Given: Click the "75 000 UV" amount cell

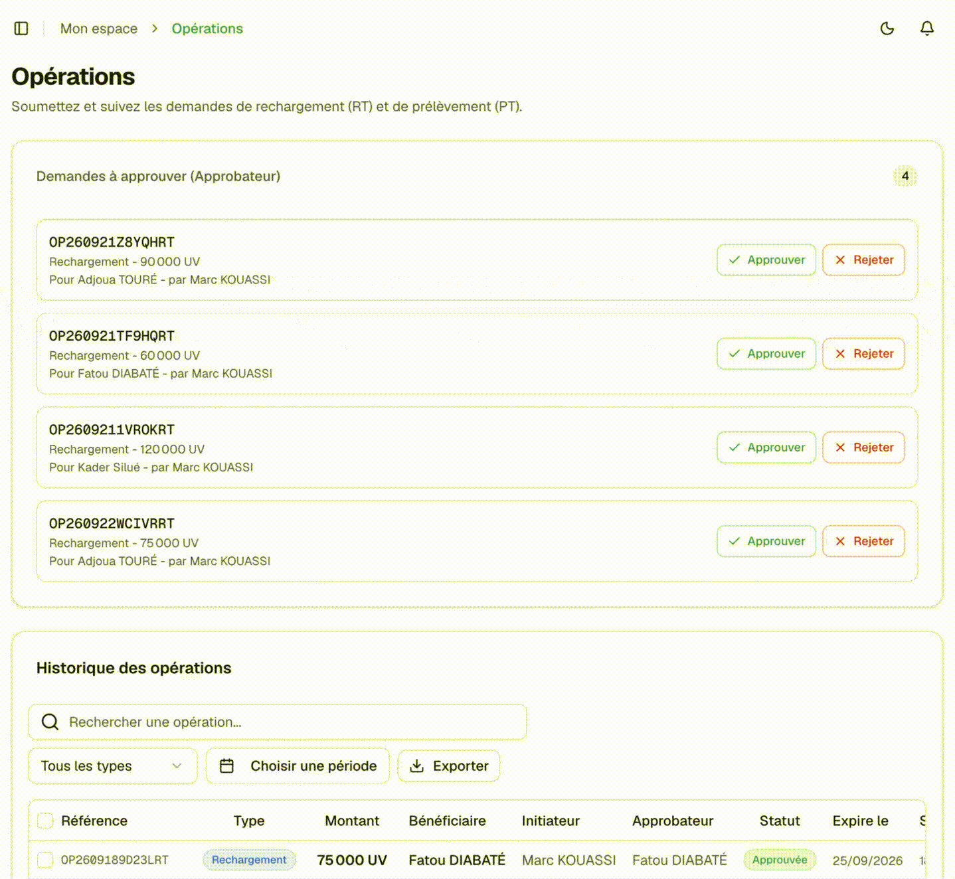Looking at the screenshot, I should [x=352, y=860].
